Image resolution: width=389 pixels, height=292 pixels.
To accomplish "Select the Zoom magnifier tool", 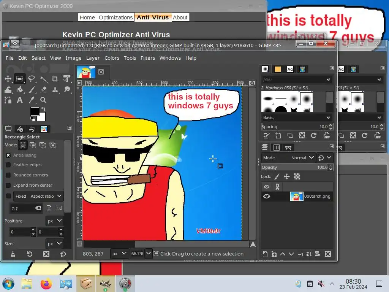I will 43,100.
